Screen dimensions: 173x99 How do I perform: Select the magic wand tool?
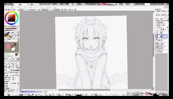tap(9, 54)
